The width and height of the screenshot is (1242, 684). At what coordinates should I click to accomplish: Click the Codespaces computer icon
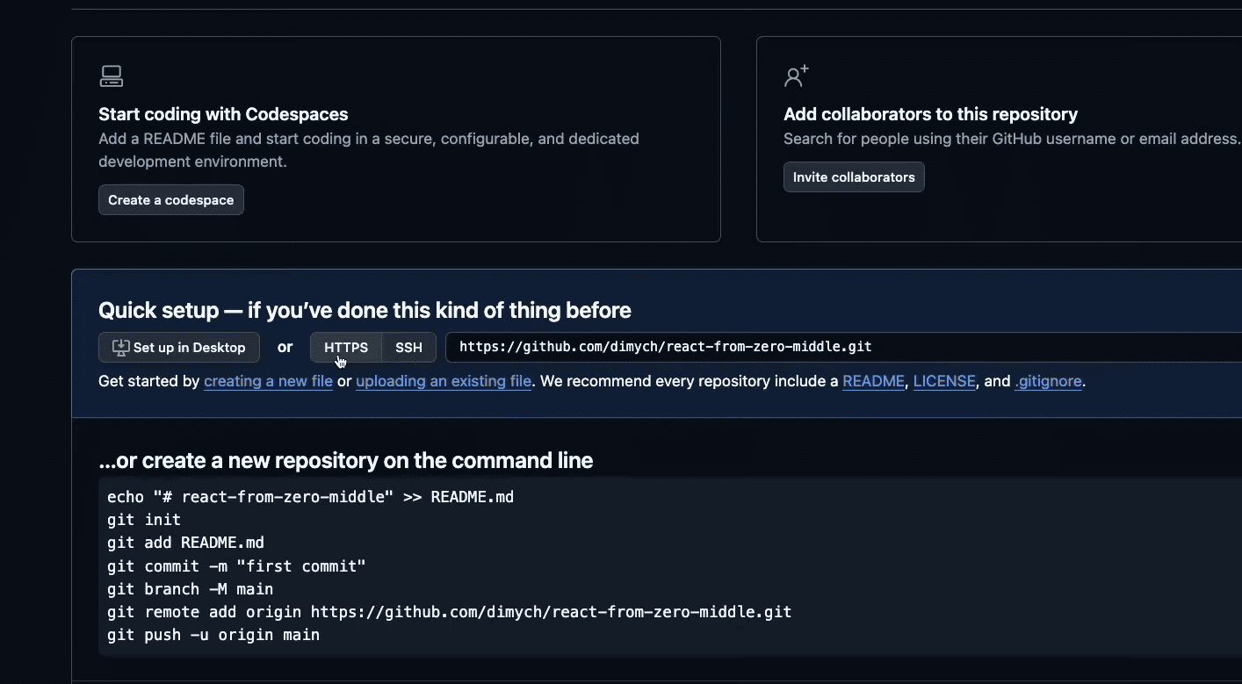111,76
